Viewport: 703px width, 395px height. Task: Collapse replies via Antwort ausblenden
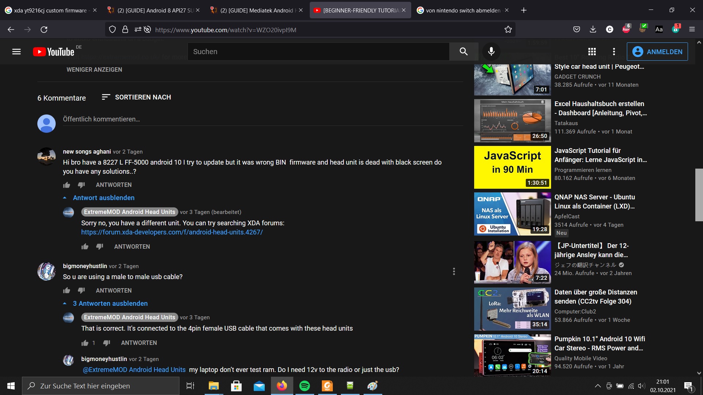tap(104, 198)
